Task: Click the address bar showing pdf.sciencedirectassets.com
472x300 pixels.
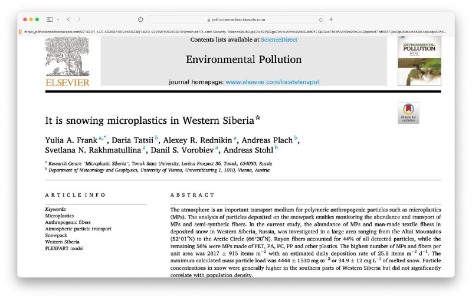Action: click(x=236, y=19)
